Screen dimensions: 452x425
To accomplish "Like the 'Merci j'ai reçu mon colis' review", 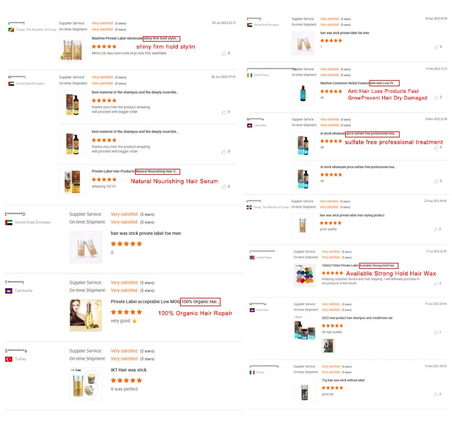I will tap(223, 53).
